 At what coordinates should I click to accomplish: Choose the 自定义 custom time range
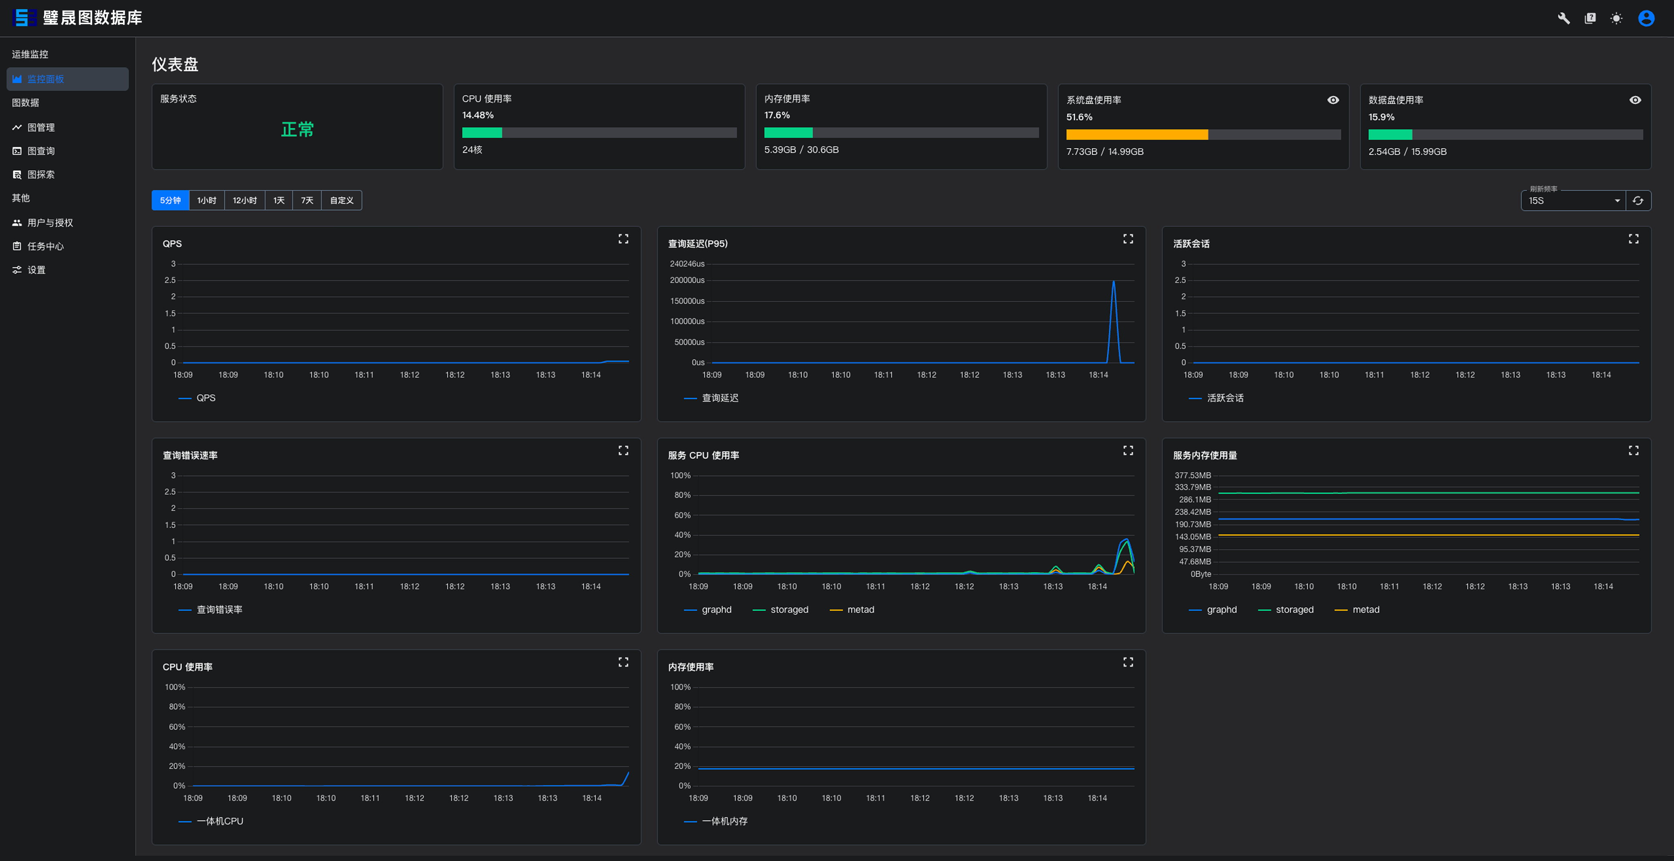pyautogui.click(x=341, y=200)
